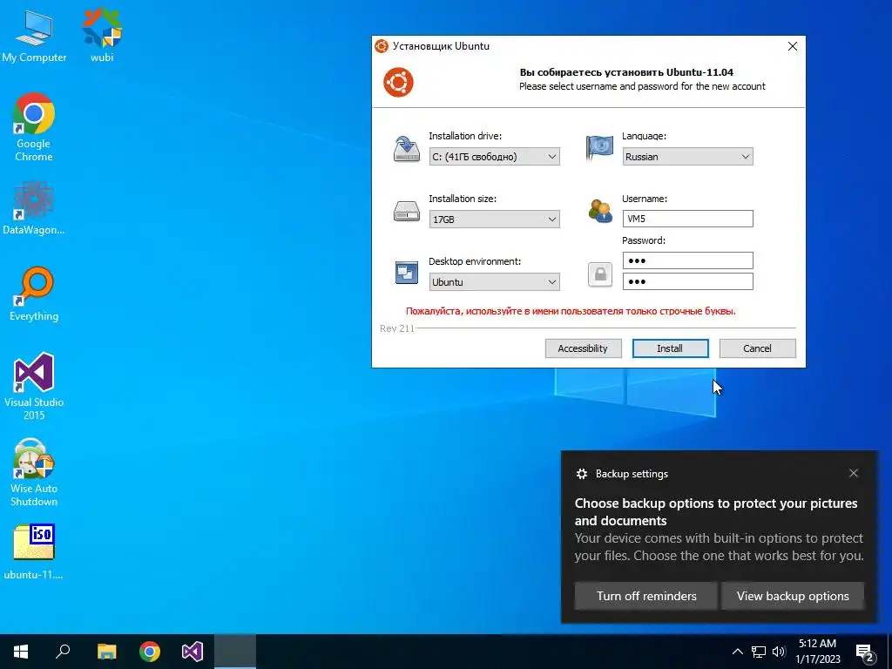The width and height of the screenshot is (892, 669).
Task: Click the first Password field
Action: (x=688, y=260)
